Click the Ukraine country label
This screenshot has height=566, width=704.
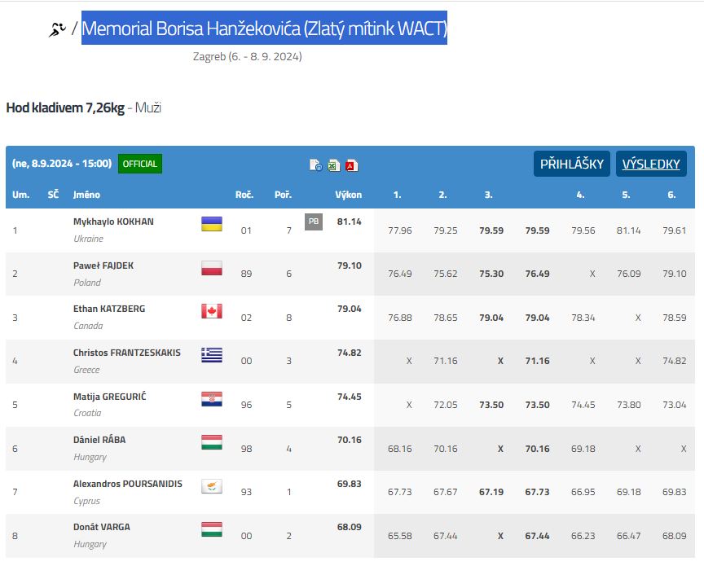tap(89, 239)
